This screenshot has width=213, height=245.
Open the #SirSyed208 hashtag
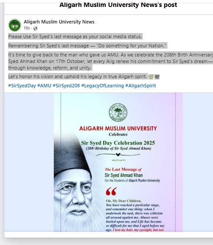click(x=66, y=86)
